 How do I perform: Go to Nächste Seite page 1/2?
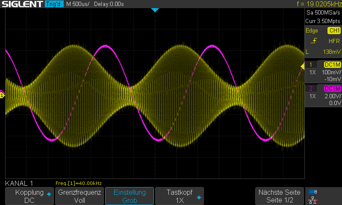pyautogui.click(x=280, y=196)
